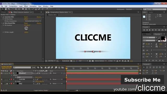Select the Zoom magnifier tool

[9, 9]
